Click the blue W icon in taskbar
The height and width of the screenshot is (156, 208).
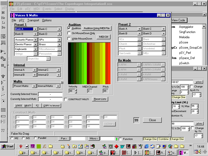point(122,146)
